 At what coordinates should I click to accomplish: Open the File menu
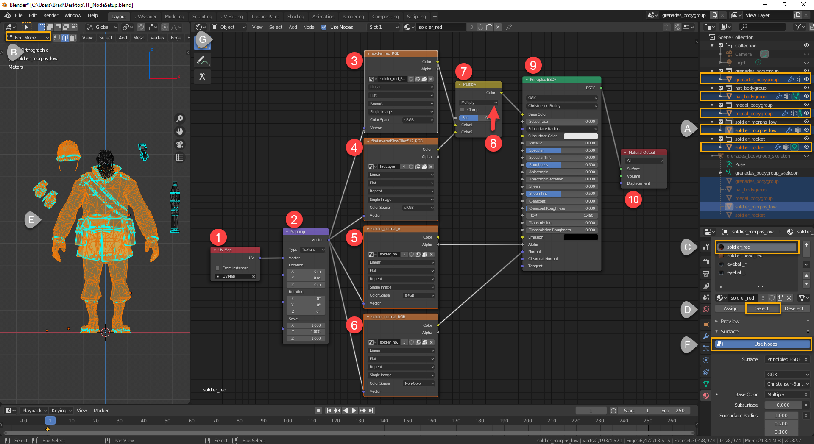click(19, 15)
